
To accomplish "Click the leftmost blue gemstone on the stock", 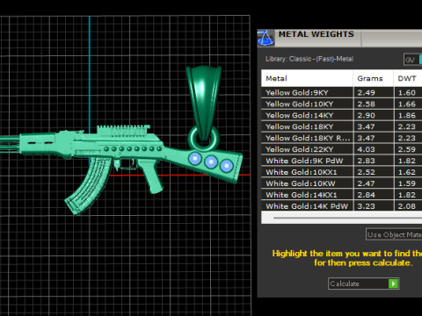I will point(195,159).
